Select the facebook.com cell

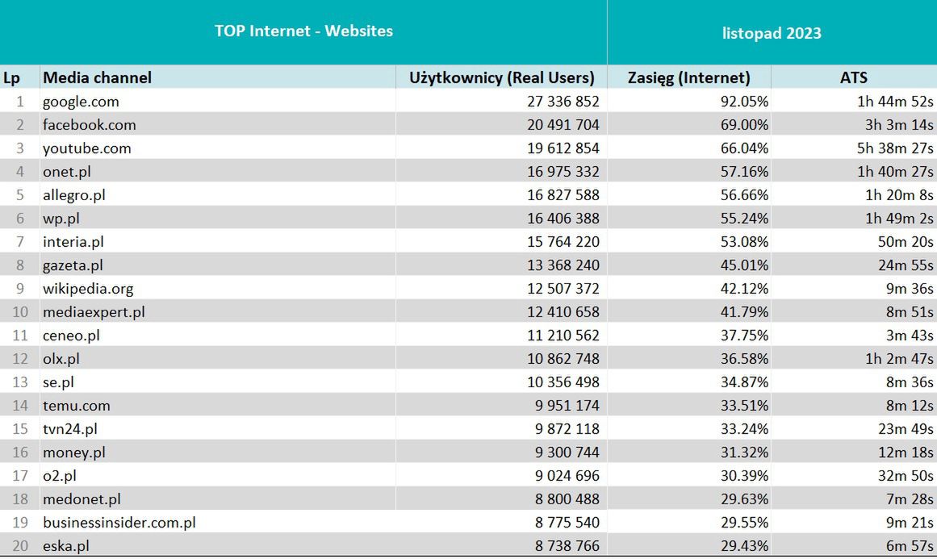89,125
